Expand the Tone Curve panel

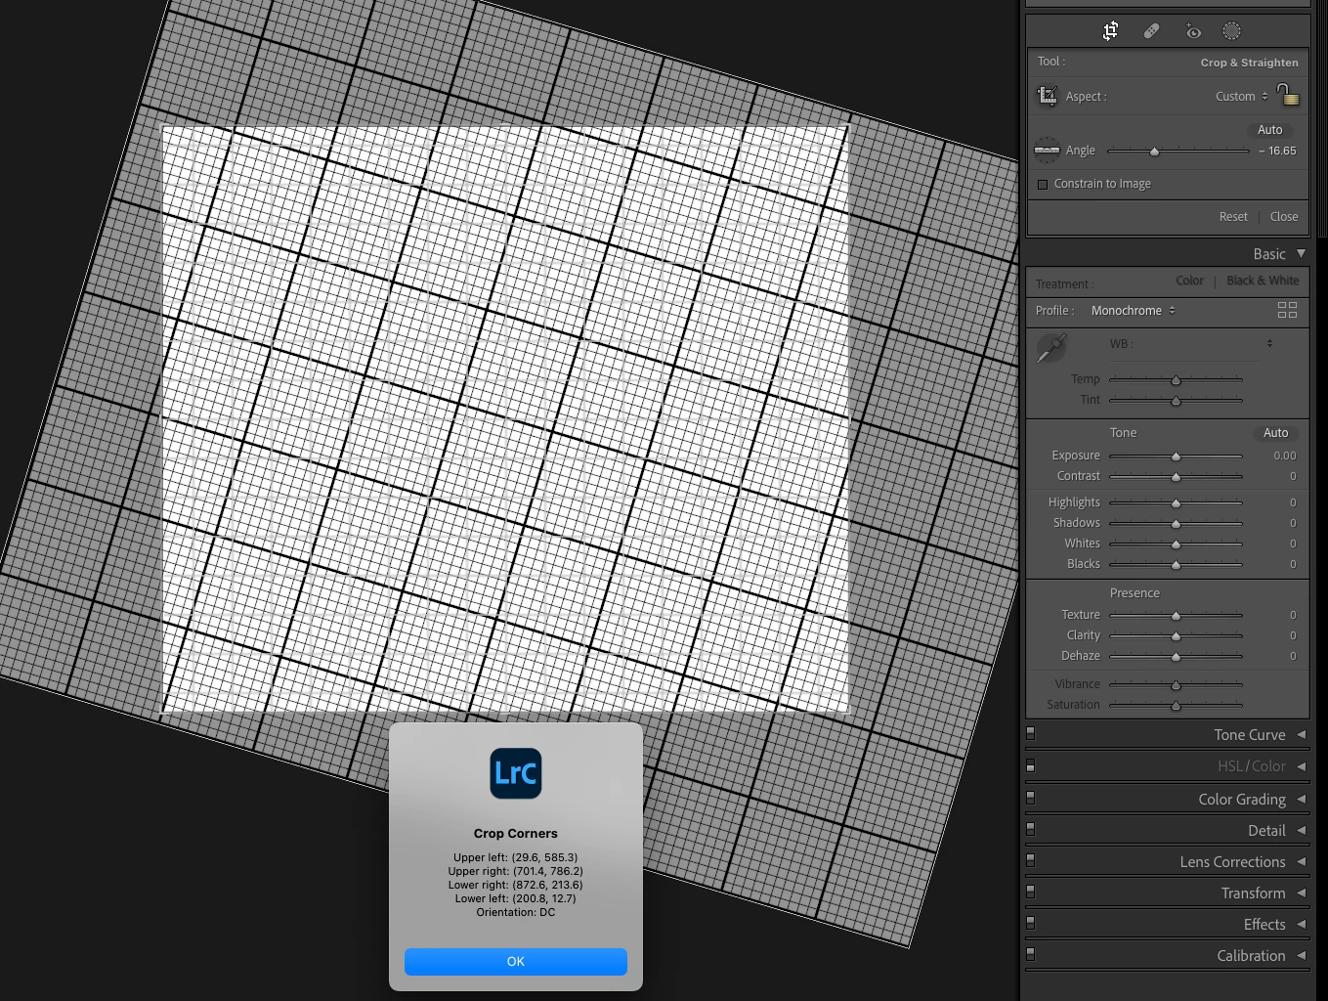[1301, 734]
